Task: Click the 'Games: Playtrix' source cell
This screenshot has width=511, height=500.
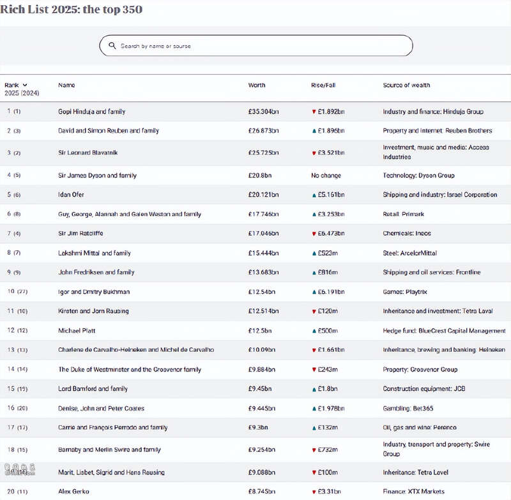Action: (405, 292)
